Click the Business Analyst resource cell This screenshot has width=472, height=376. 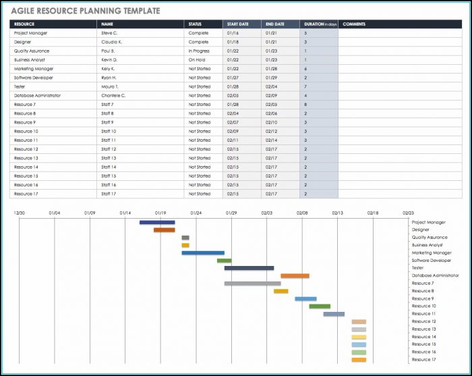(53, 60)
